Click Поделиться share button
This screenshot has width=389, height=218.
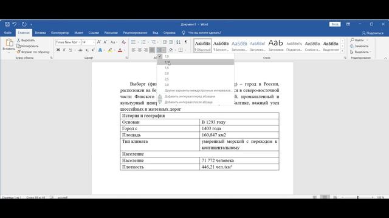coord(373,33)
